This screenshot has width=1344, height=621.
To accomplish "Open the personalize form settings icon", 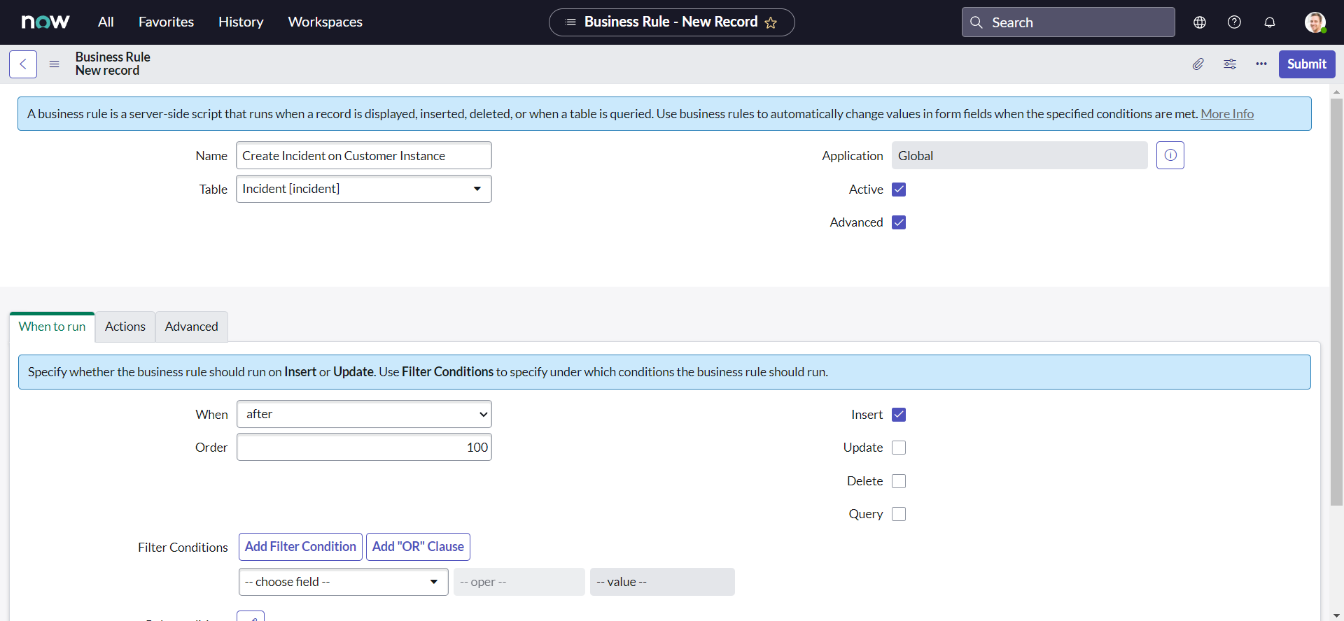I will [x=1230, y=64].
